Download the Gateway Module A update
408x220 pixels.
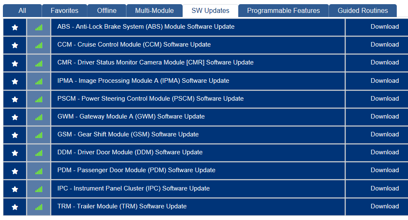coord(385,117)
